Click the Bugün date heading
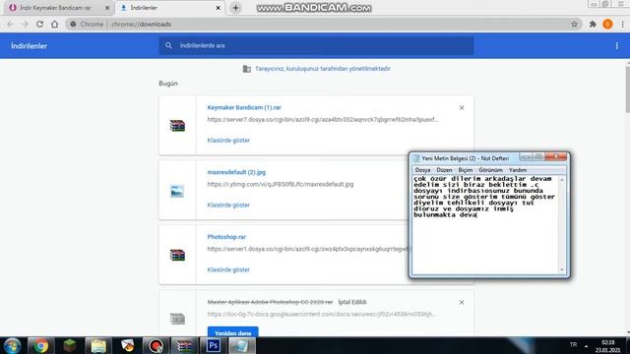 [168, 84]
